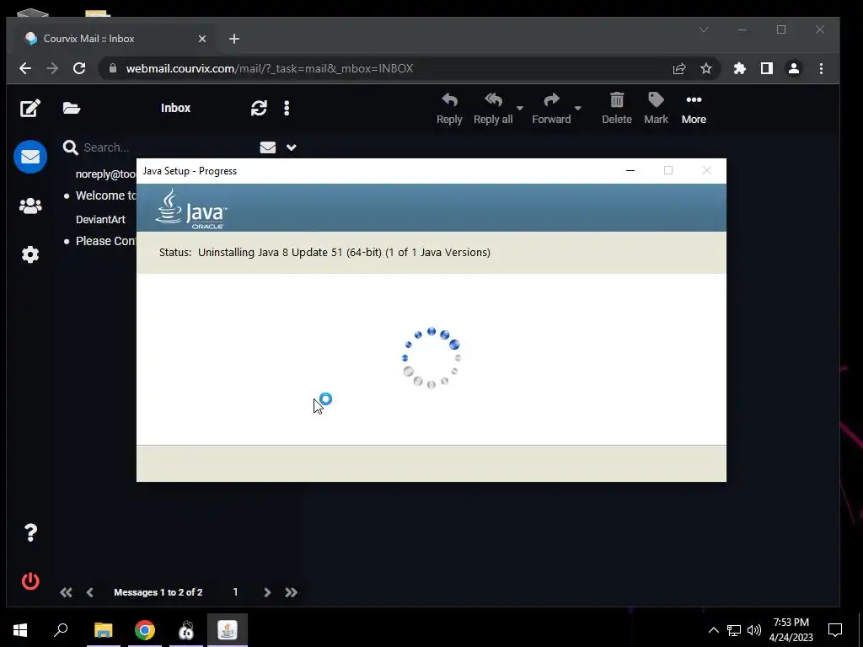This screenshot has height=647, width=863.
Task: Open the Inbox three-dot options menu
Action: pos(287,108)
